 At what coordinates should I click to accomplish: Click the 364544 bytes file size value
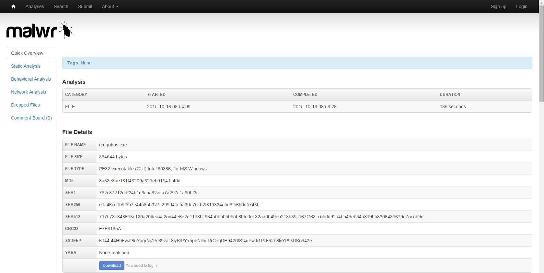pos(113,157)
